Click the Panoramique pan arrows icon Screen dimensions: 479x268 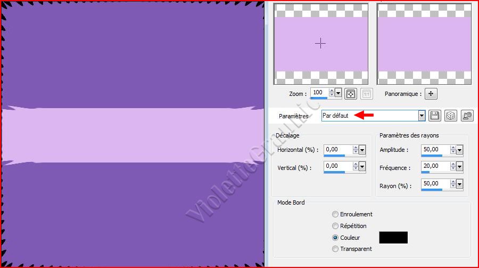(x=431, y=94)
